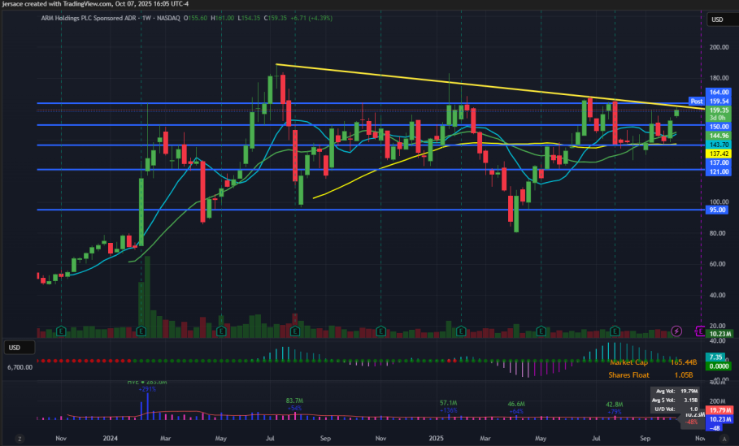Click the green 159.35 last price label
Viewport: 739px width, 446px height.
(x=719, y=110)
